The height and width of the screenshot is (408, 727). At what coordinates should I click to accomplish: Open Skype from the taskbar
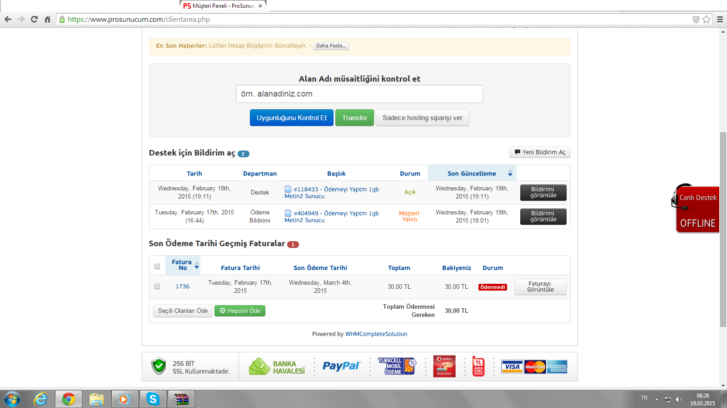[x=153, y=399]
